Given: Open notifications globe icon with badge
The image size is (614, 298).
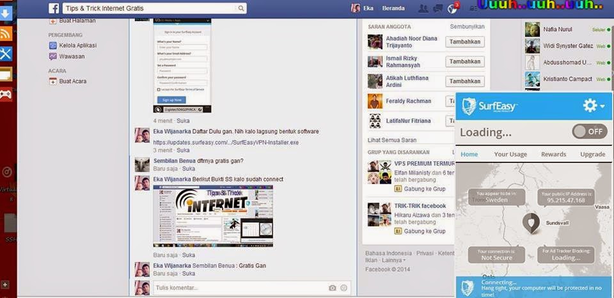Looking at the screenshot, I should coord(453,8).
